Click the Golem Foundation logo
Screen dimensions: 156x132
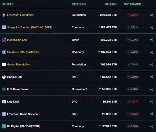pos(4,65)
